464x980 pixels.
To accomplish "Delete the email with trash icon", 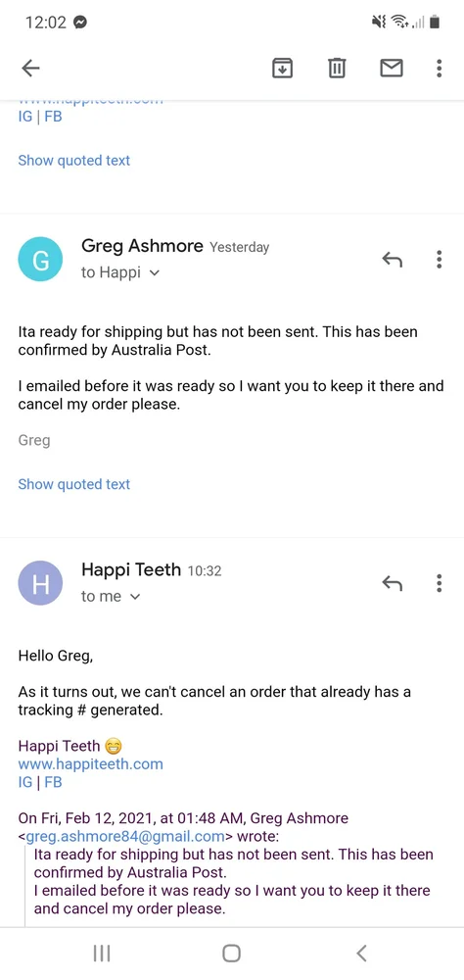I will tap(337, 68).
